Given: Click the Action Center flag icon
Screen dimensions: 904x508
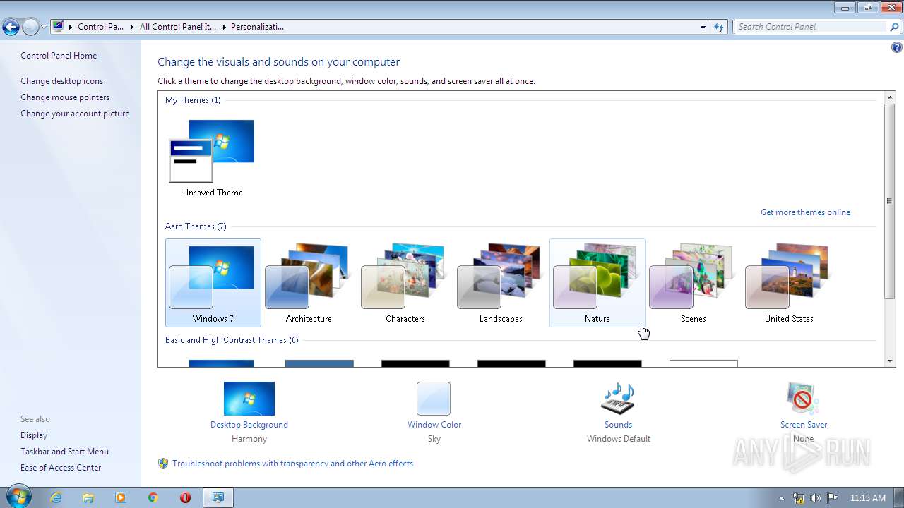Looking at the screenshot, I should pos(833,498).
